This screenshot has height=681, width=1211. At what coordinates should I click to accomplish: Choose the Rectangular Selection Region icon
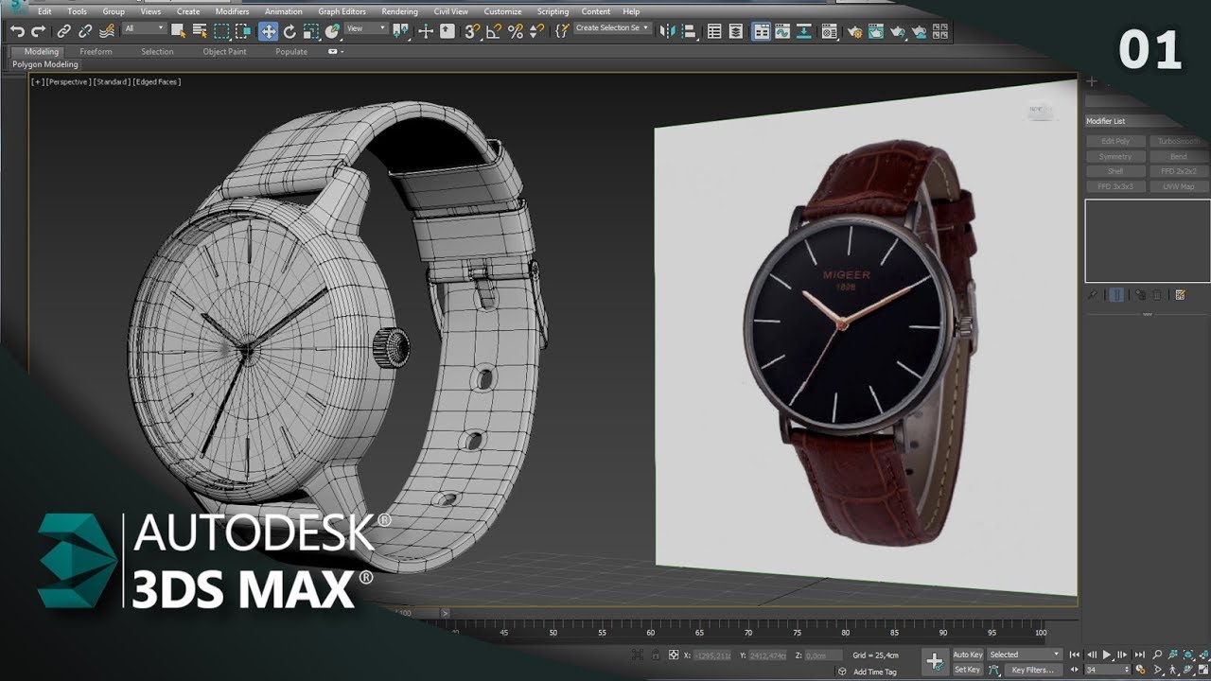coord(221,31)
